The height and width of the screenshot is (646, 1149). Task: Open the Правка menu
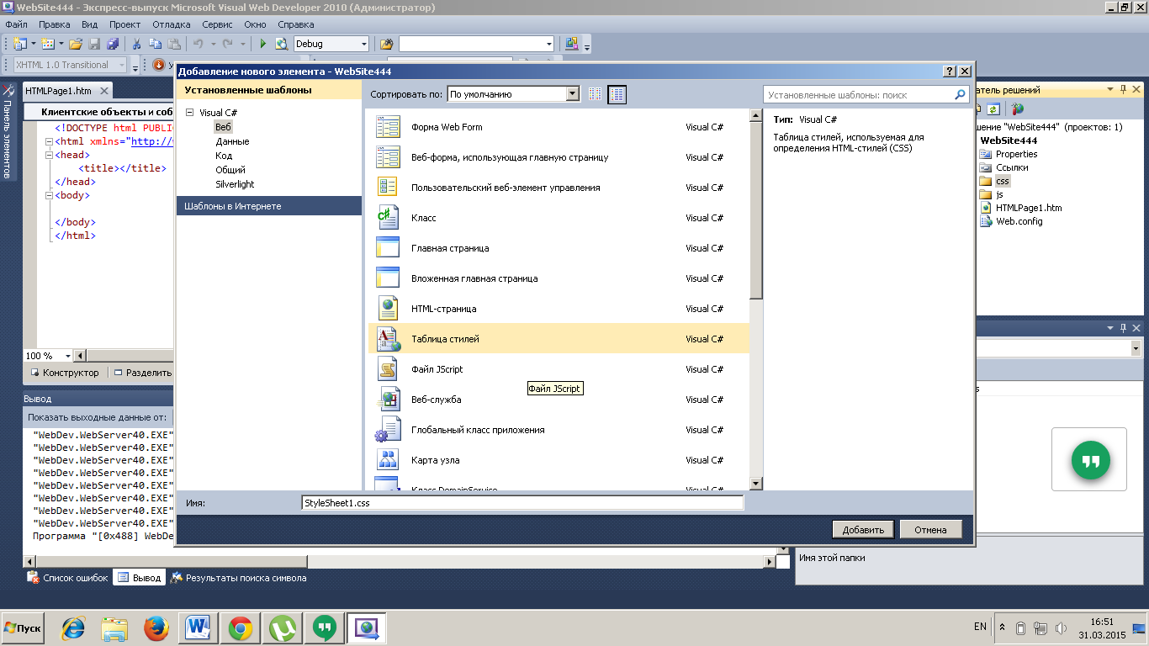[55, 24]
